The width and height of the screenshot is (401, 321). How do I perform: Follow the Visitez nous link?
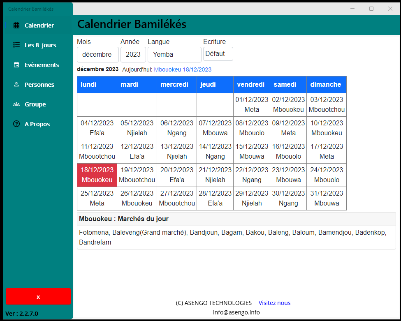click(x=274, y=303)
